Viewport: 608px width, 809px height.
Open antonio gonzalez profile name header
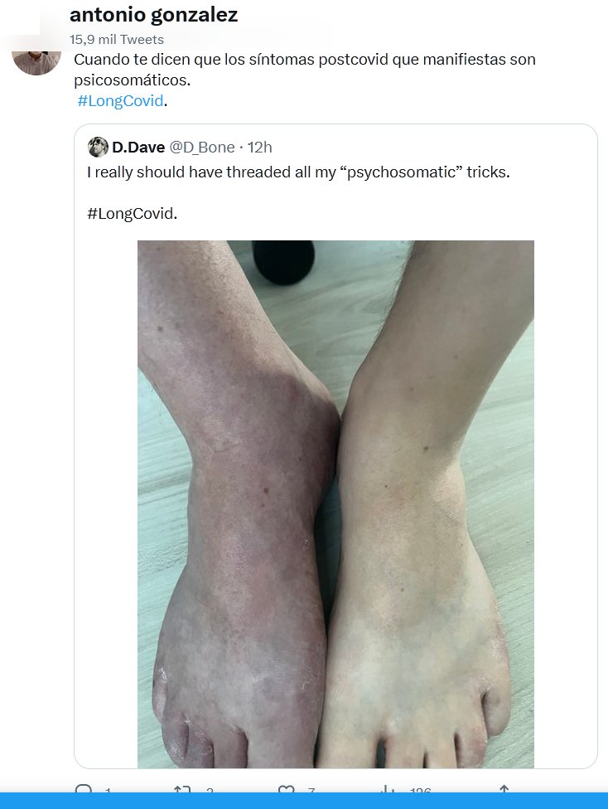pos(154,15)
